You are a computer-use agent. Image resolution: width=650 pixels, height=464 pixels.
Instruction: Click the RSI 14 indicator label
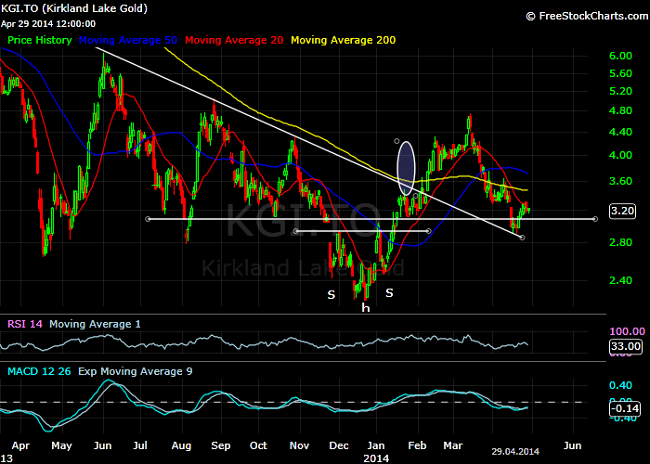coord(25,324)
